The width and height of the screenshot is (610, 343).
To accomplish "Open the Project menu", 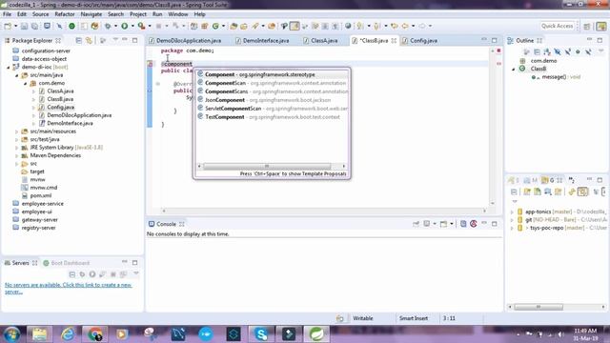I will 138,14.
